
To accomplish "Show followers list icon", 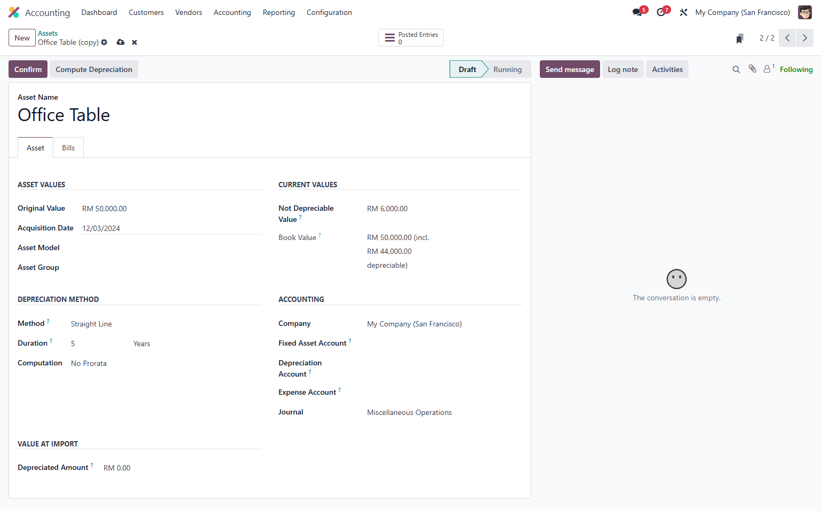I will (768, 69).
